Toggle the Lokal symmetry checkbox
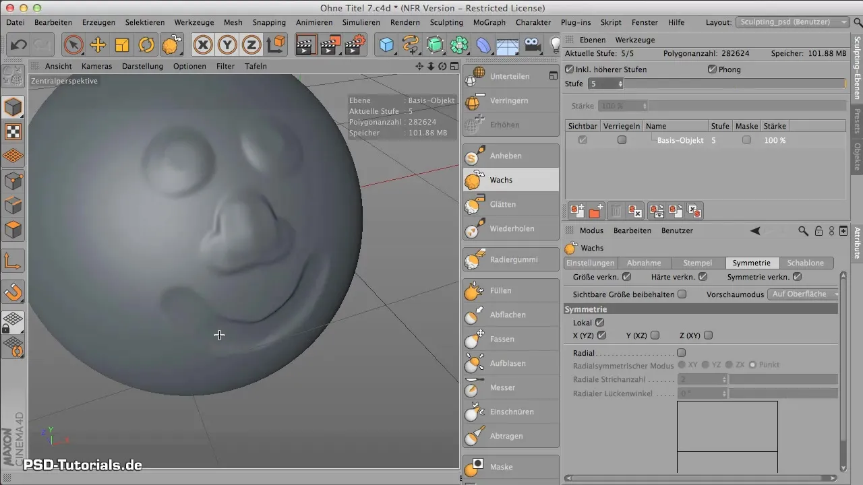863x485 pixels. click(599, 323)
